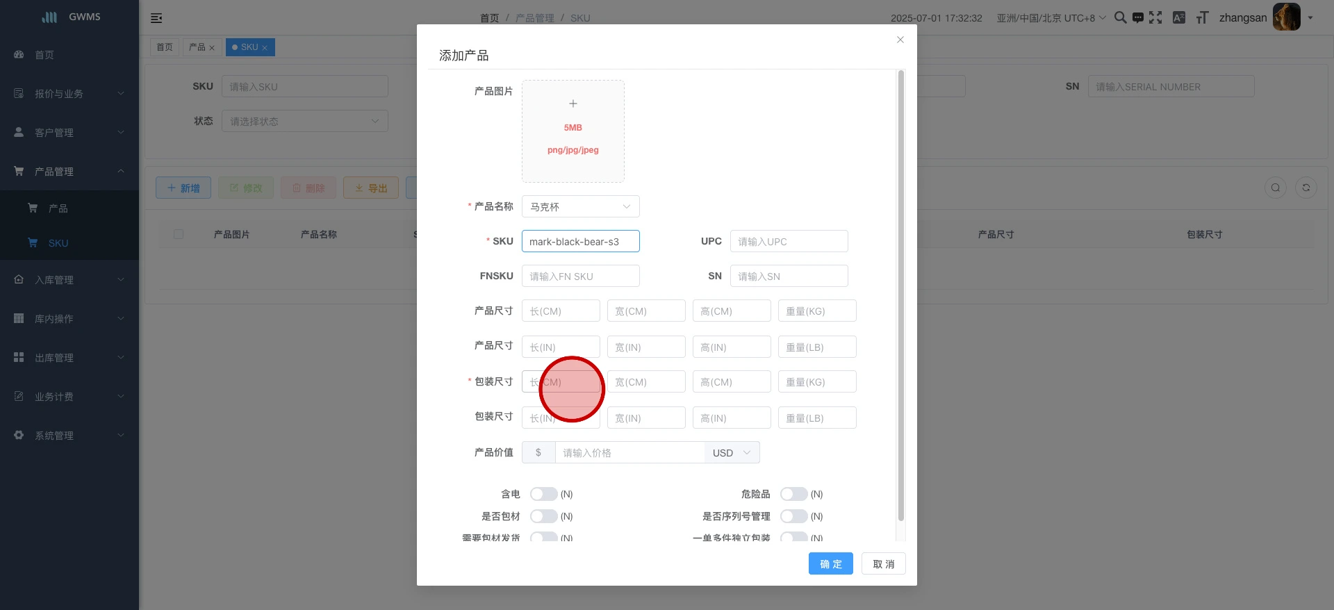This screenshot has width=1334, height=610.
Task: Click the 取消 cancel button
Action: [x=883, y=563]
